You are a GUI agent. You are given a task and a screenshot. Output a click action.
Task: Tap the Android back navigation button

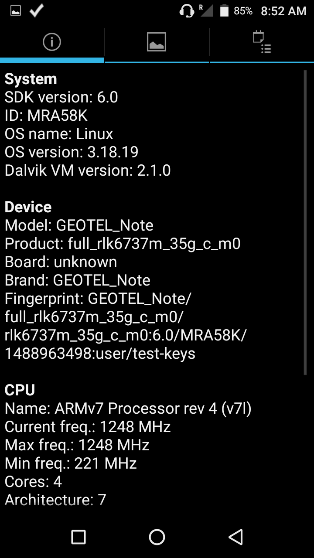point(235,537)
